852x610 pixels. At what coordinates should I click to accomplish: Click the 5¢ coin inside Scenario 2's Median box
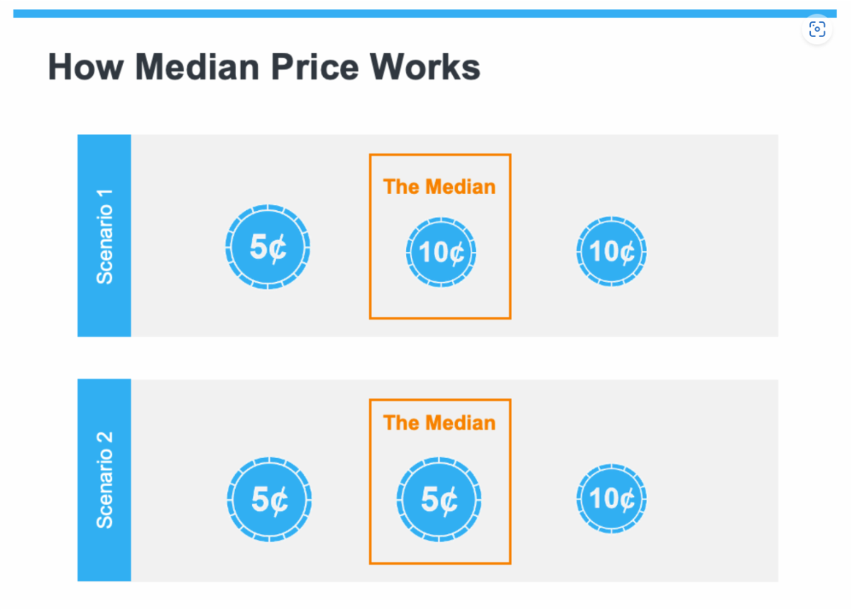point(439,499)
